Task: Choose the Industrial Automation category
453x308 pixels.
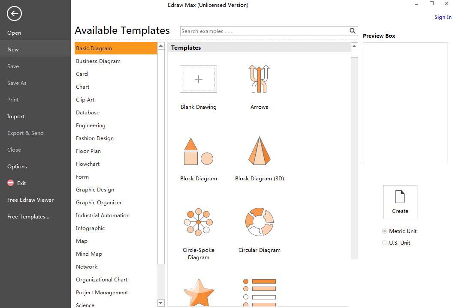Action: point(103,215)
